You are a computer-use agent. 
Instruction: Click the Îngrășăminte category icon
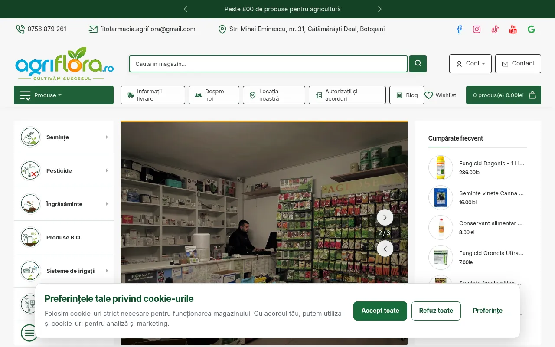point(30,204)
